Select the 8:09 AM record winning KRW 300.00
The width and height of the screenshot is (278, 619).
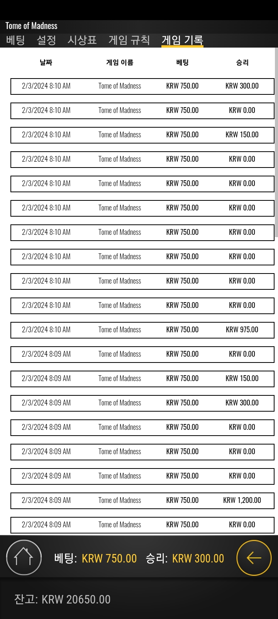coord(142,403)
